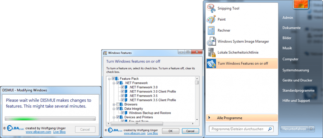
Task: Open Live Blog link in DISMUI dialog
Action: (59, 132)
